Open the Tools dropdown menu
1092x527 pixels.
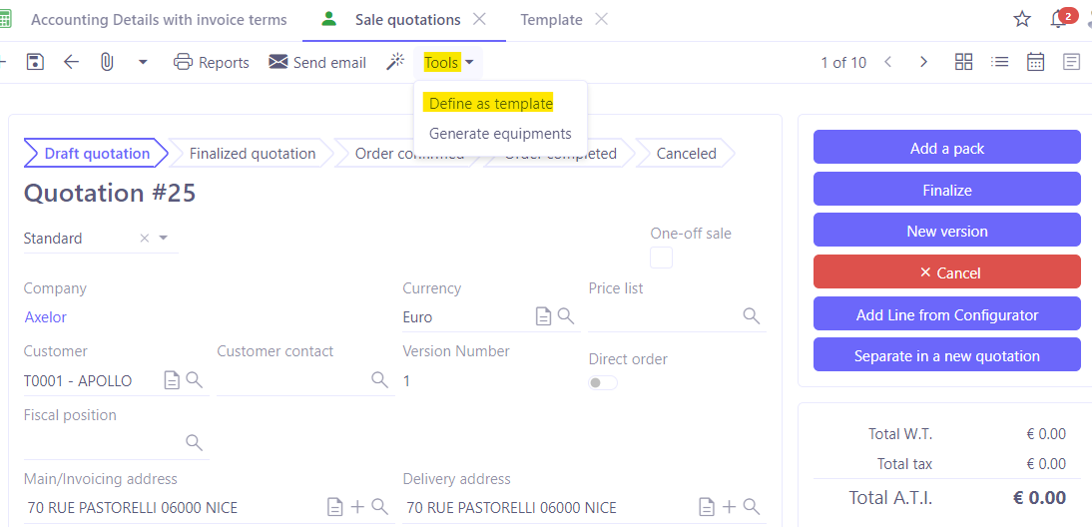tap(448, 63)
